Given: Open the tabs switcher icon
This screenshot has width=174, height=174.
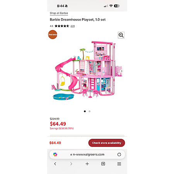Looking at the screenshot, I should tap(103, 164).
